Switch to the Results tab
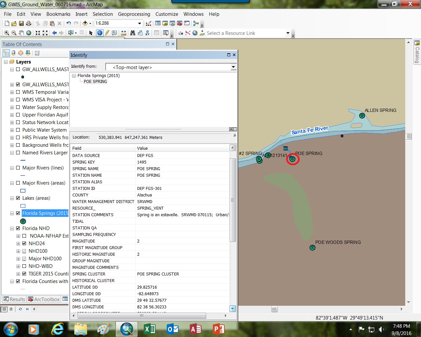The width and height of the screenshot is (421, 337). pyautogui.click(x=14, y=299)
